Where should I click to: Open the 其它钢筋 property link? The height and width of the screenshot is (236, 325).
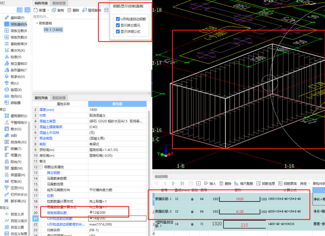click(53, 173)
